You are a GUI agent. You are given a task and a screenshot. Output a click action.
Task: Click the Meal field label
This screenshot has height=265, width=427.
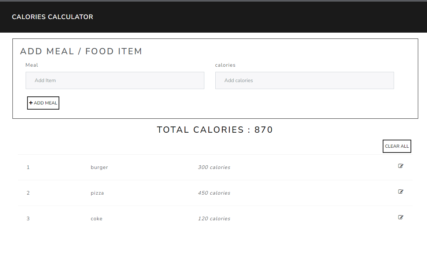[x=31, y=65]
